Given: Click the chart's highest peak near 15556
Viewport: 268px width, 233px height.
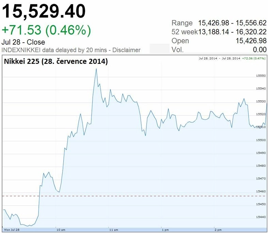Looking at the screenshot, I should coord(96,69).
